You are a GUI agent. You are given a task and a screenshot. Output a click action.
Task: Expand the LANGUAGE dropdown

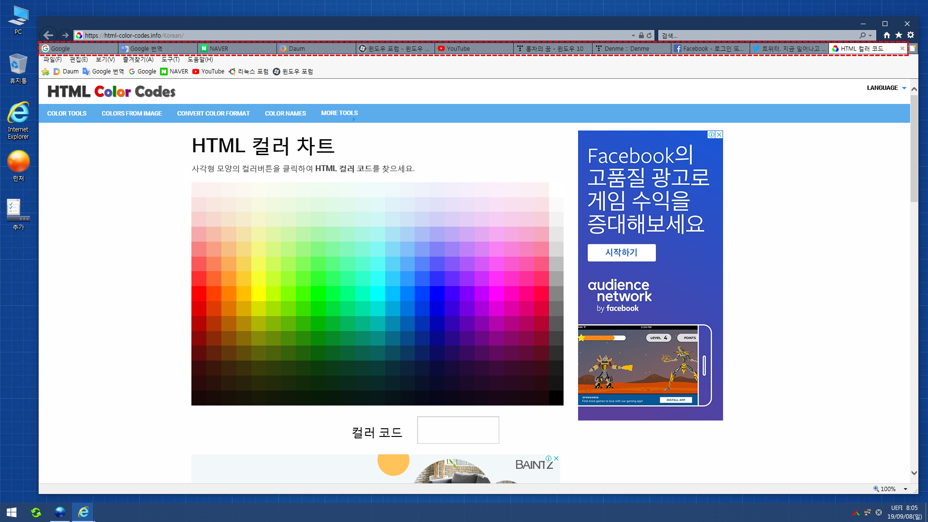886,88
